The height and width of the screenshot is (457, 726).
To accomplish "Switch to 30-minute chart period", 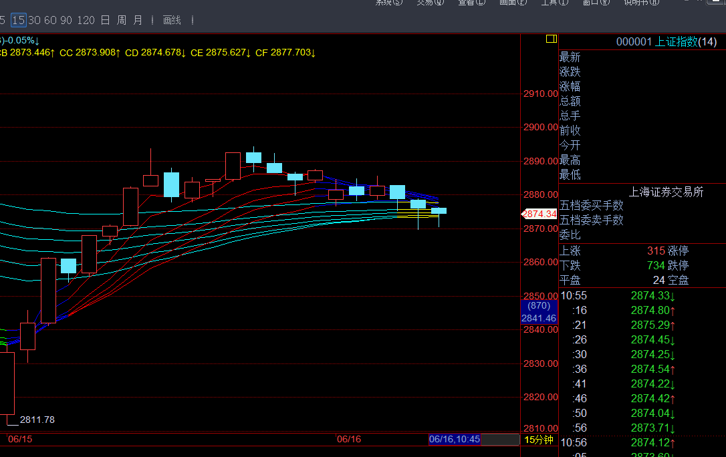I will pyautogui.click(x=34, y=20).
